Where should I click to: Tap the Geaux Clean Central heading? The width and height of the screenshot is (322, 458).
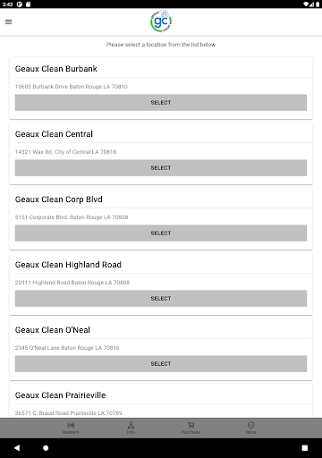click(54, 134)
